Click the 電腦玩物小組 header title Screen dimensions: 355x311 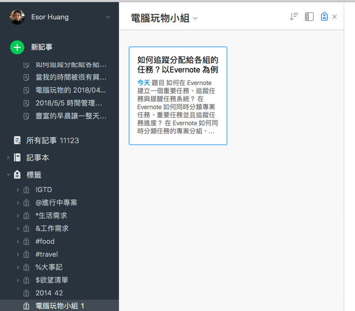(x=160, y=18)
